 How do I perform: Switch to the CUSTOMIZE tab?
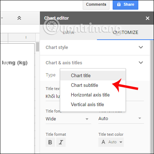point(125,33)
